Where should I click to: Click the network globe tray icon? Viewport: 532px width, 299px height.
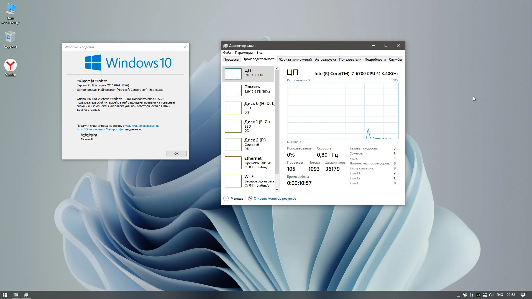[485, 295]
